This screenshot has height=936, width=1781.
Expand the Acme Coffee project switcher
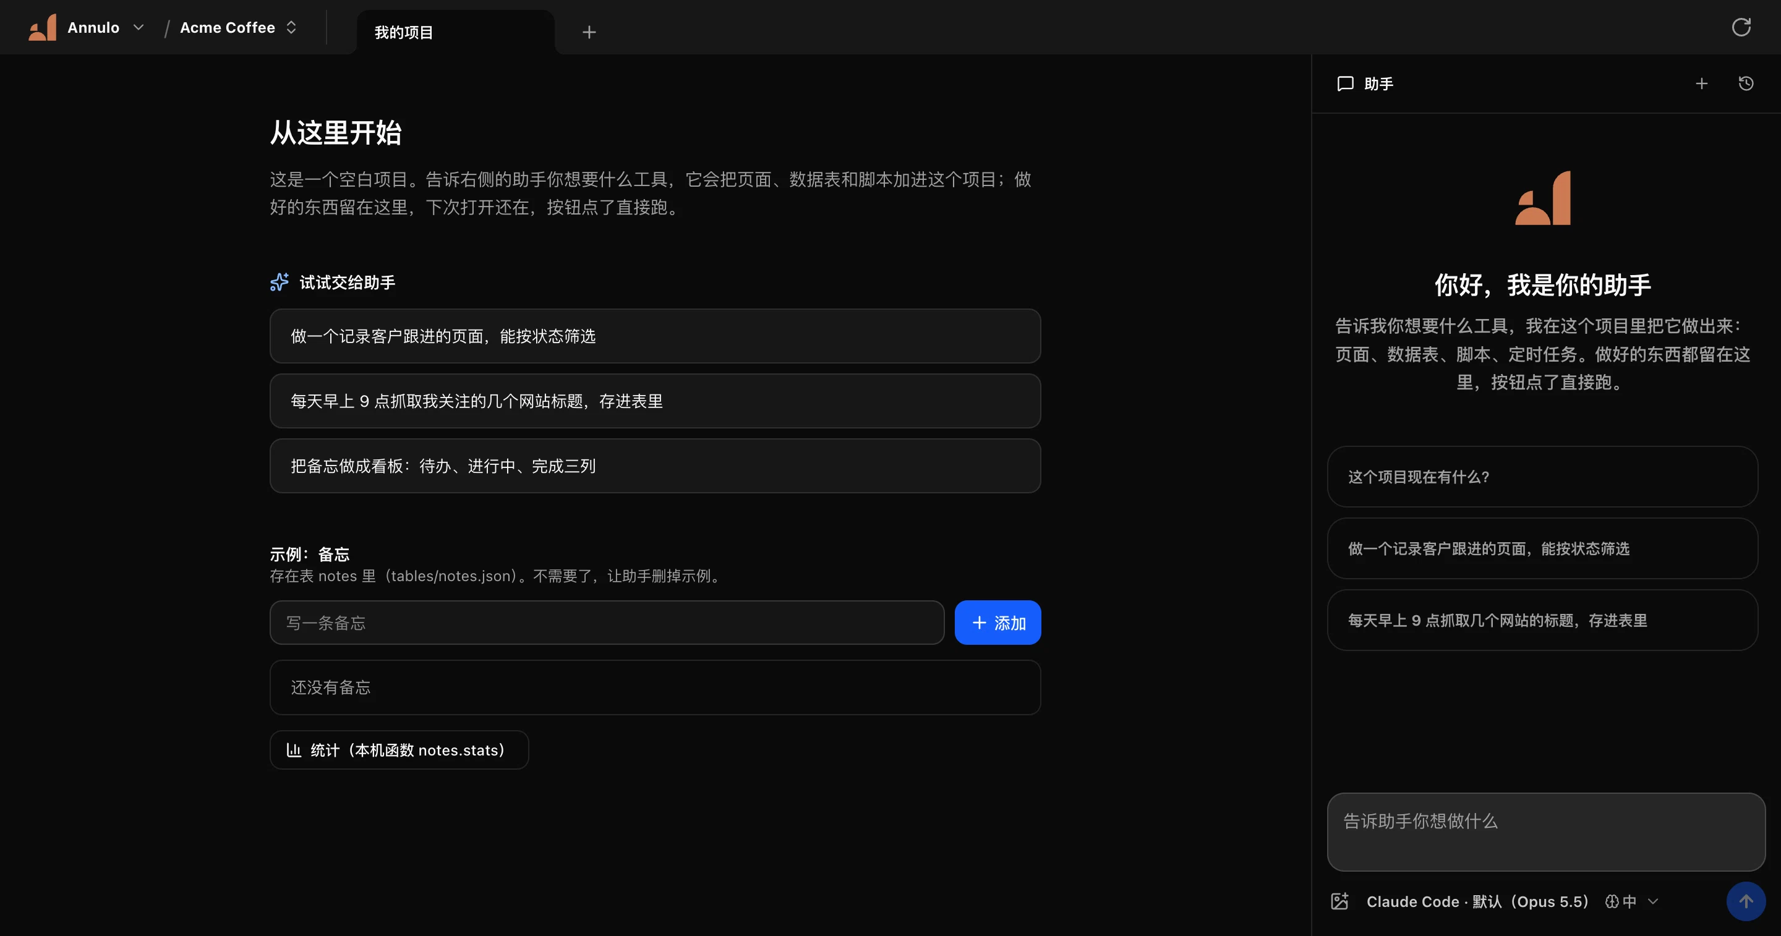(x=291, y=28)
